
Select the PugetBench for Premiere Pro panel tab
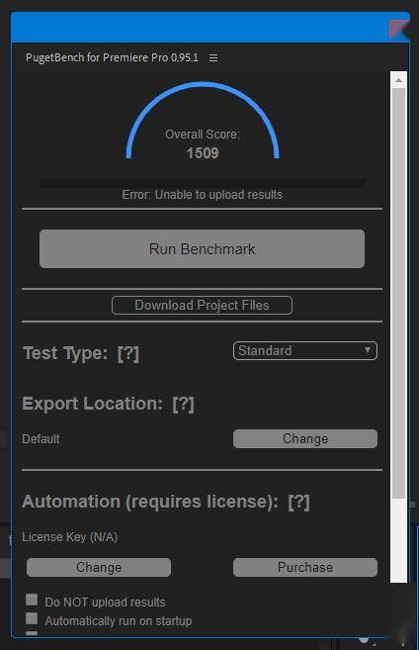(x=112, y=57)
